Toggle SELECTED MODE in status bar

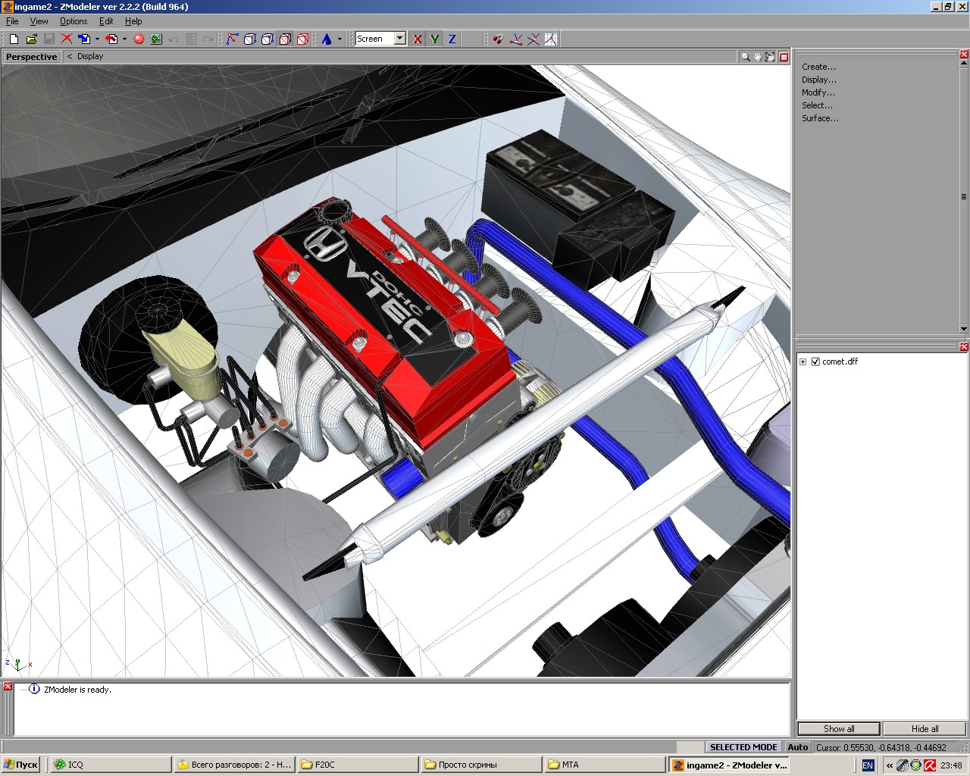coord(743,747)
